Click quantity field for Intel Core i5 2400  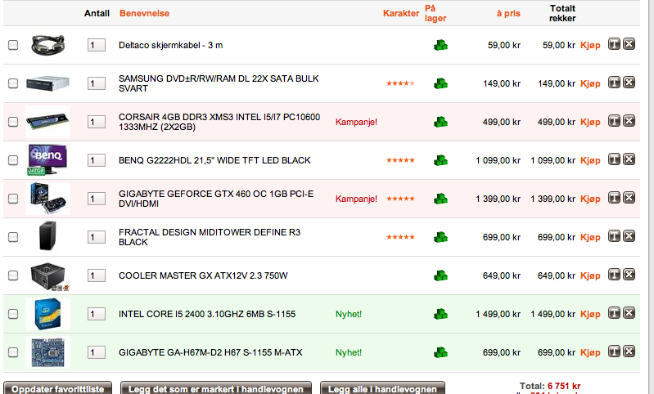click(x=97, y=314)
